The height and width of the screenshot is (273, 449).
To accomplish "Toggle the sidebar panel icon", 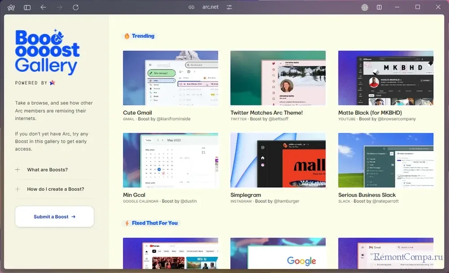I will tap(27, 8).
